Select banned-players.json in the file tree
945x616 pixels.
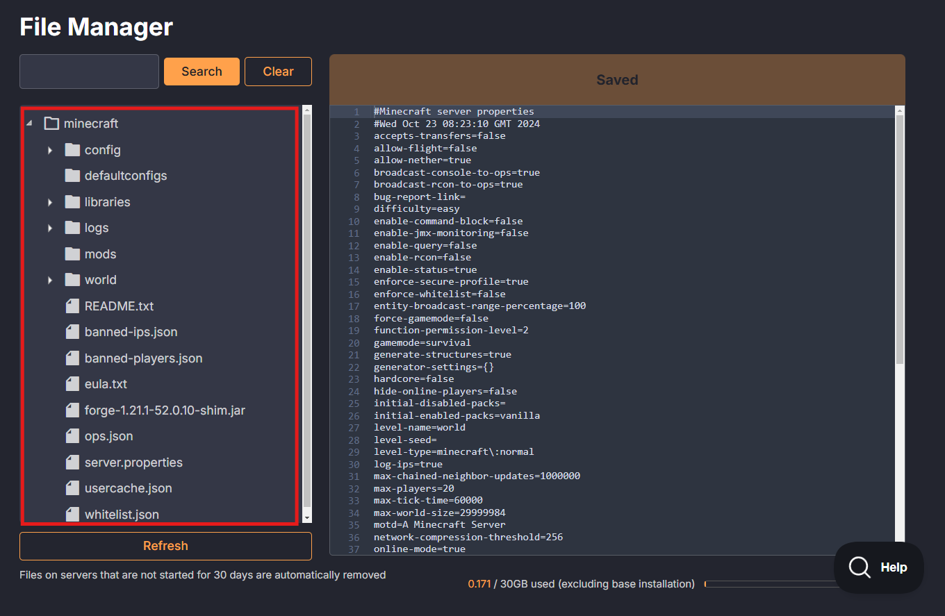pos(143,358)
